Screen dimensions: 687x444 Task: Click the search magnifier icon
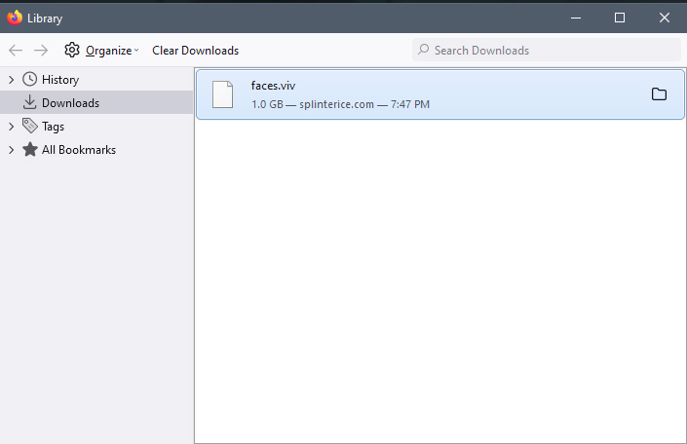click(x=423, y=49)
